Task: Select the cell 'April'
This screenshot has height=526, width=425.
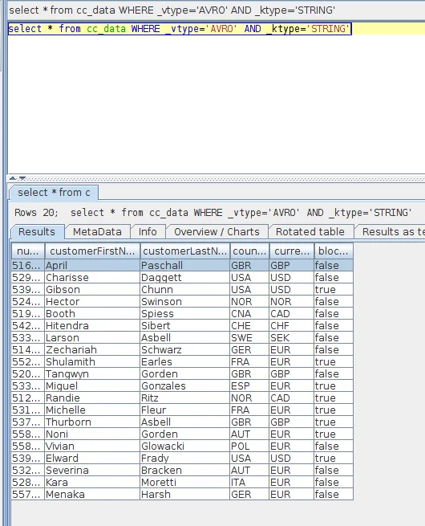Action: [92, 265]
